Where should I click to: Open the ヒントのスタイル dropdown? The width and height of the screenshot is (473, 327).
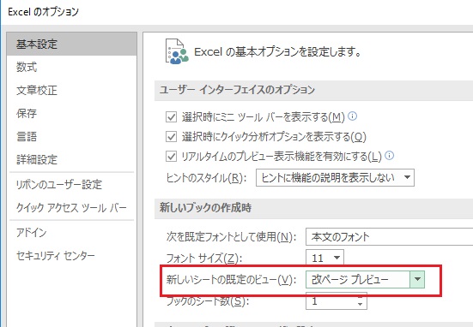(335, 177)
